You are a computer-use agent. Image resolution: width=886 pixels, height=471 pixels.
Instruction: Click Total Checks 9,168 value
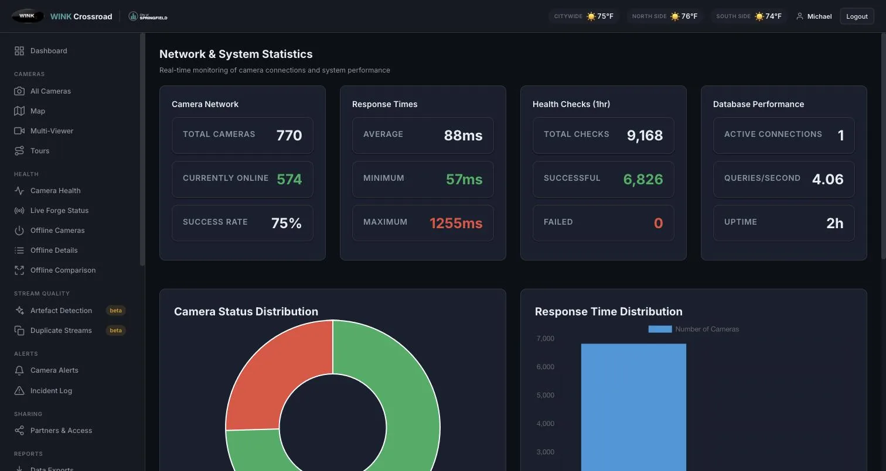[x=645, y=136]
